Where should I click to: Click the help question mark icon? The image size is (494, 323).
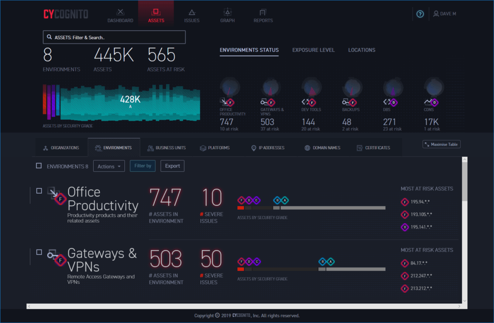tap(420, 14)
